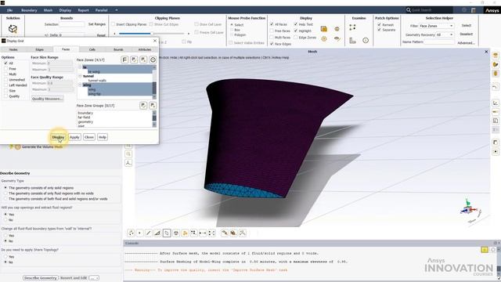The width and height of the screenshot is (501, 282).
Task: Enable the Free option checkbox
Action: coord(5,69)
